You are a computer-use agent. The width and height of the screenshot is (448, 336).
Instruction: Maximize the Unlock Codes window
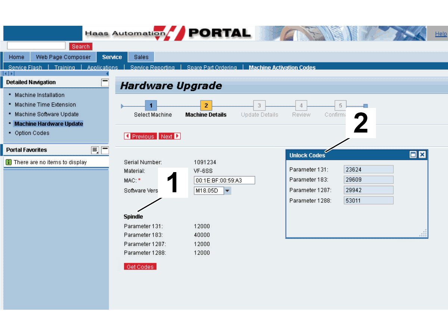click(x=413, y=155)
